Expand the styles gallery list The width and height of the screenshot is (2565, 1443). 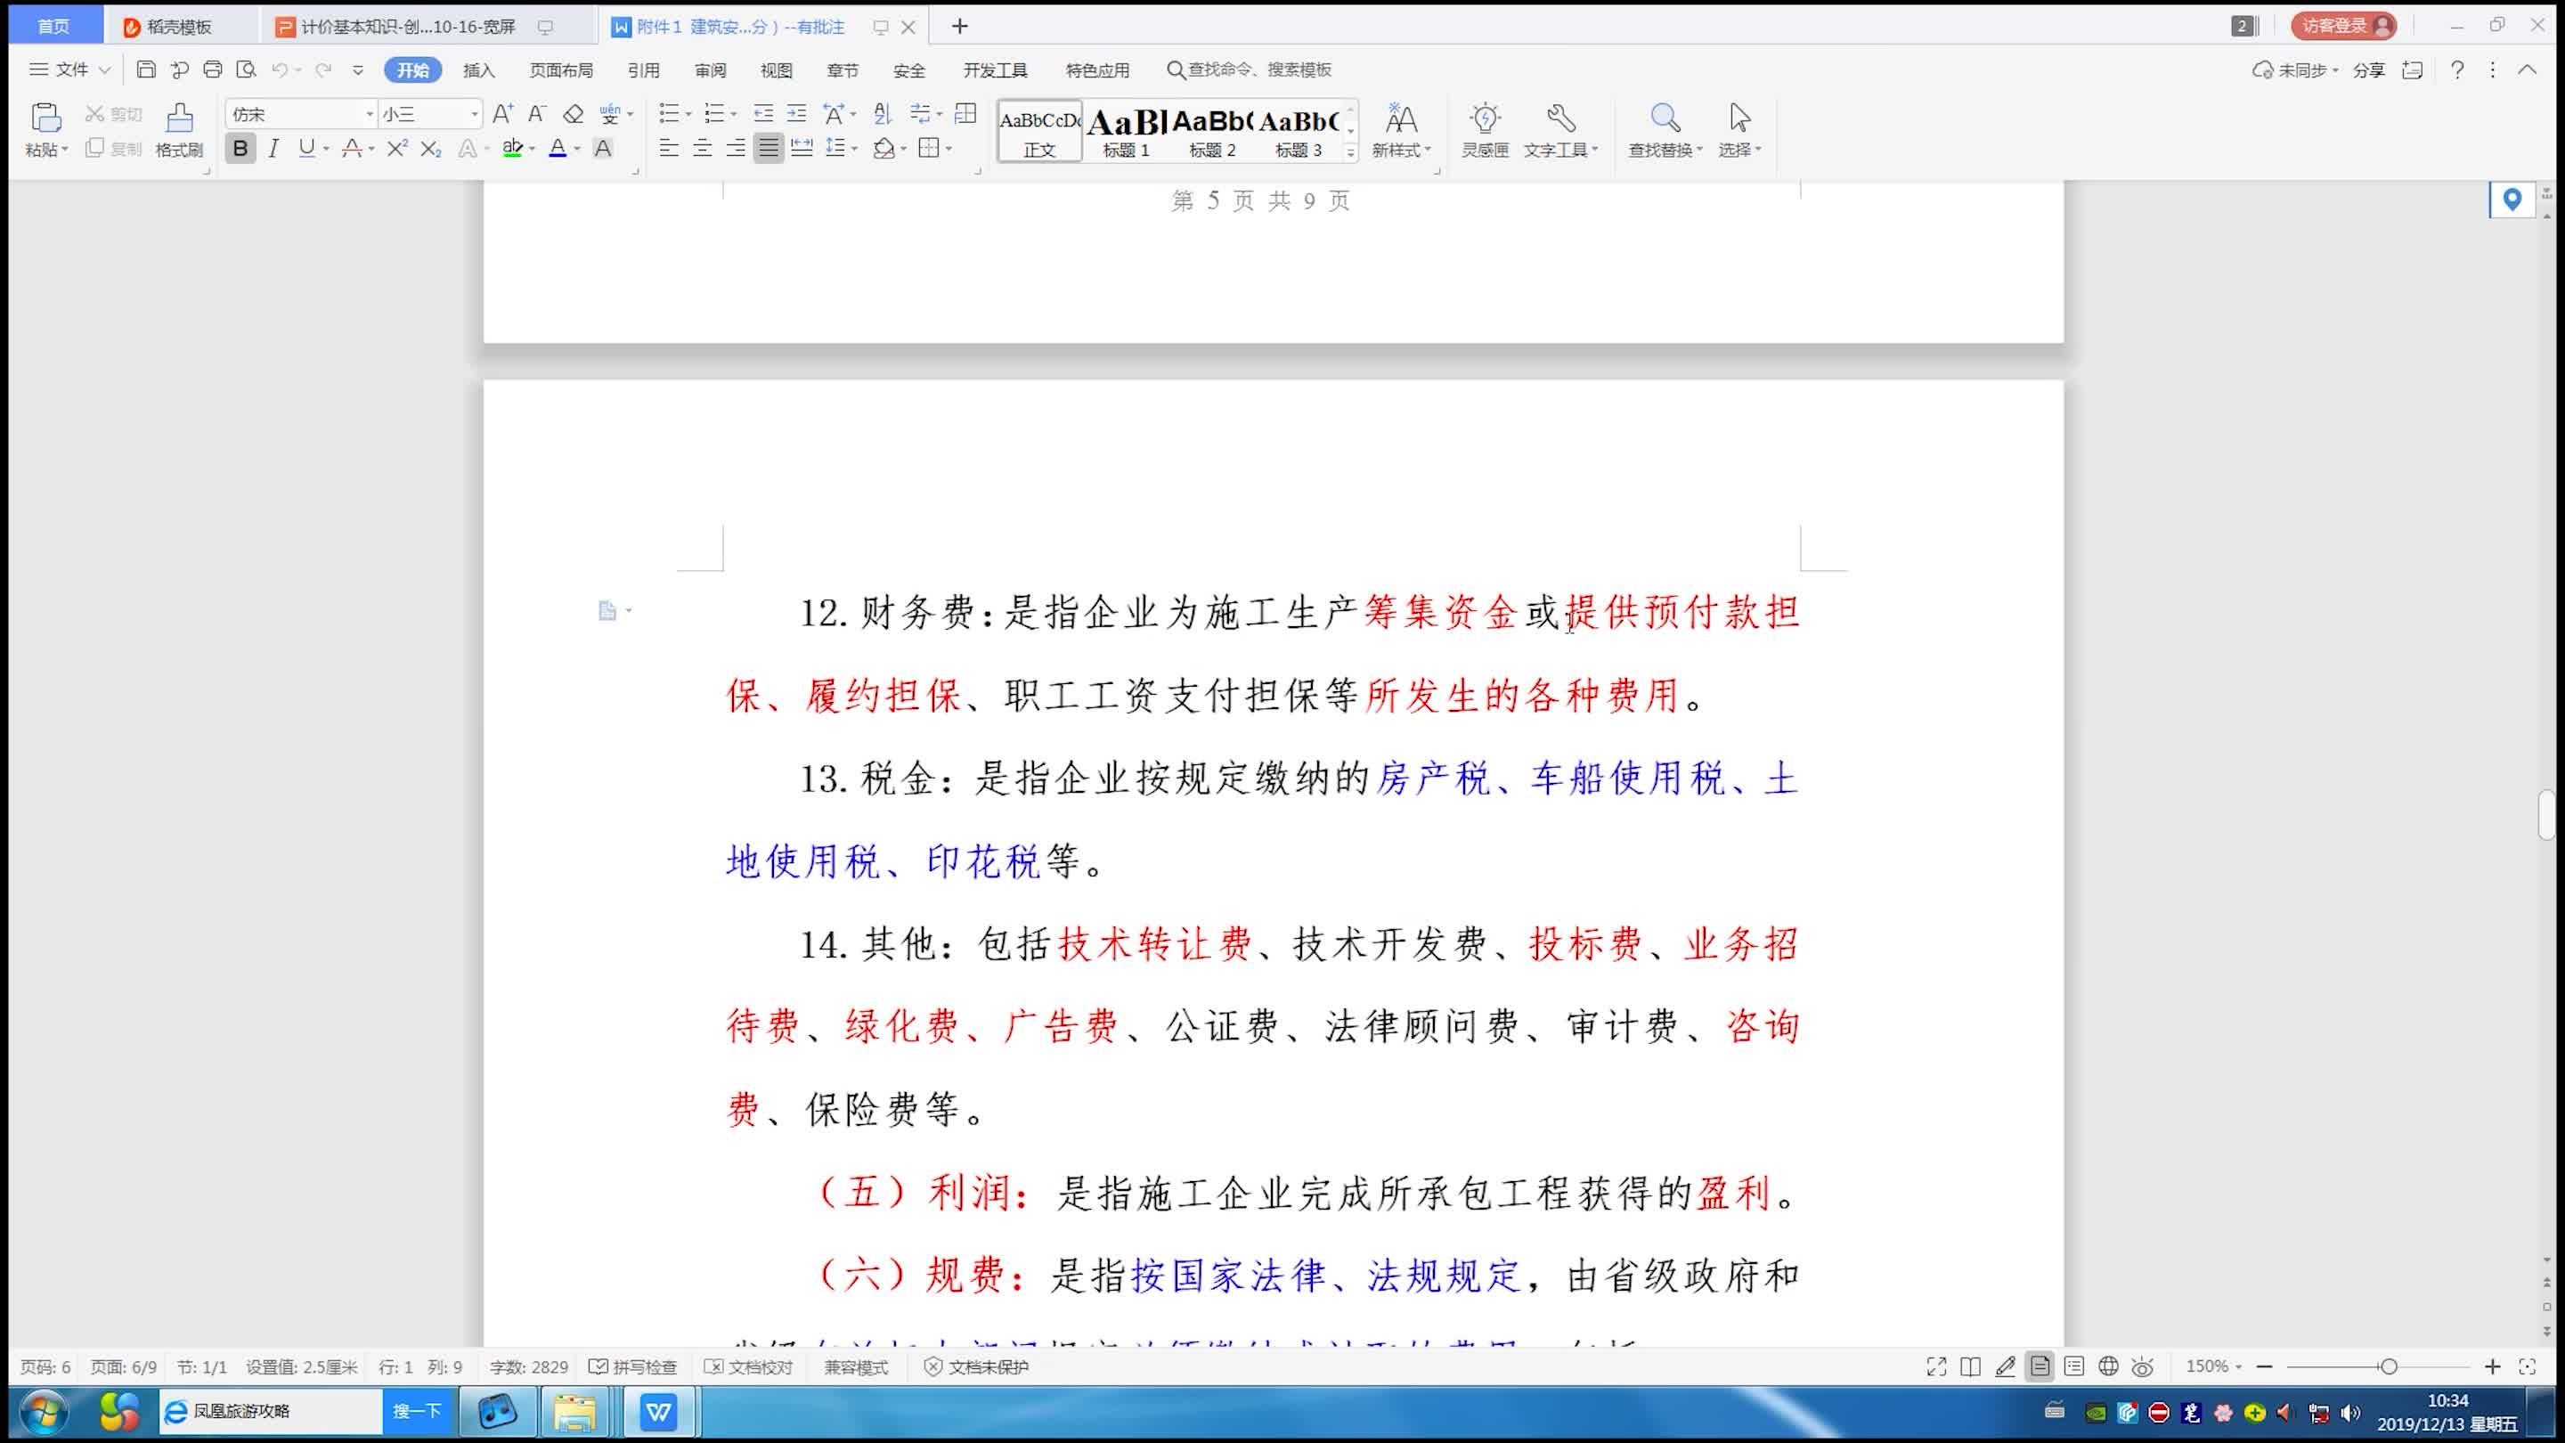[x=1351, y=151]
